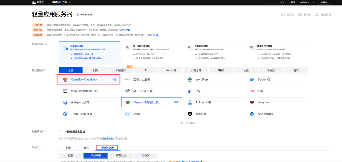Click the info icon beside 地域

tap(39, 148)
